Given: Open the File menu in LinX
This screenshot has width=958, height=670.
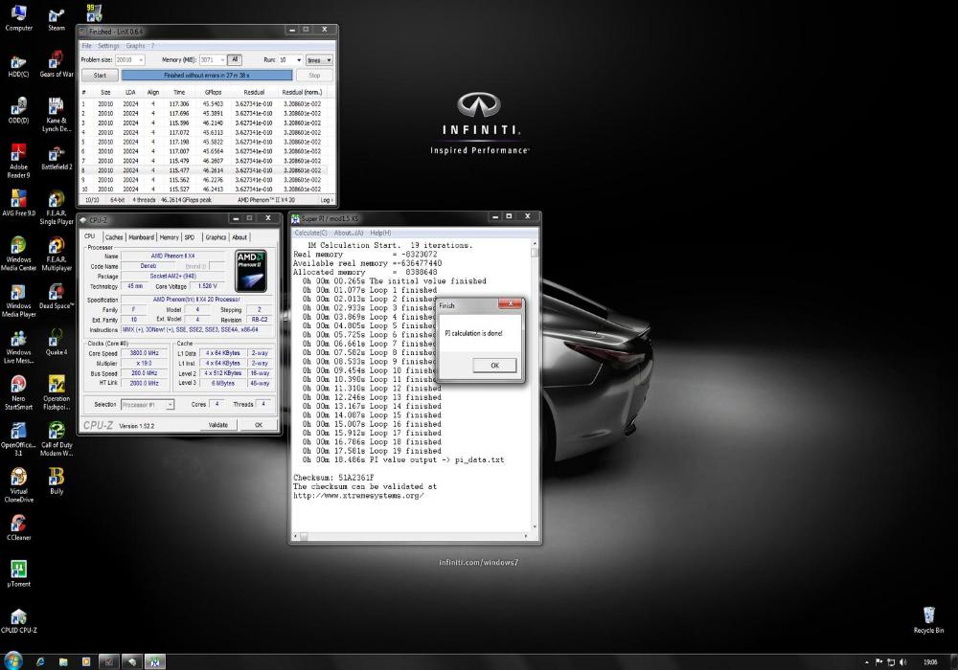Looking at the screenshot, I should coord(87,46).
